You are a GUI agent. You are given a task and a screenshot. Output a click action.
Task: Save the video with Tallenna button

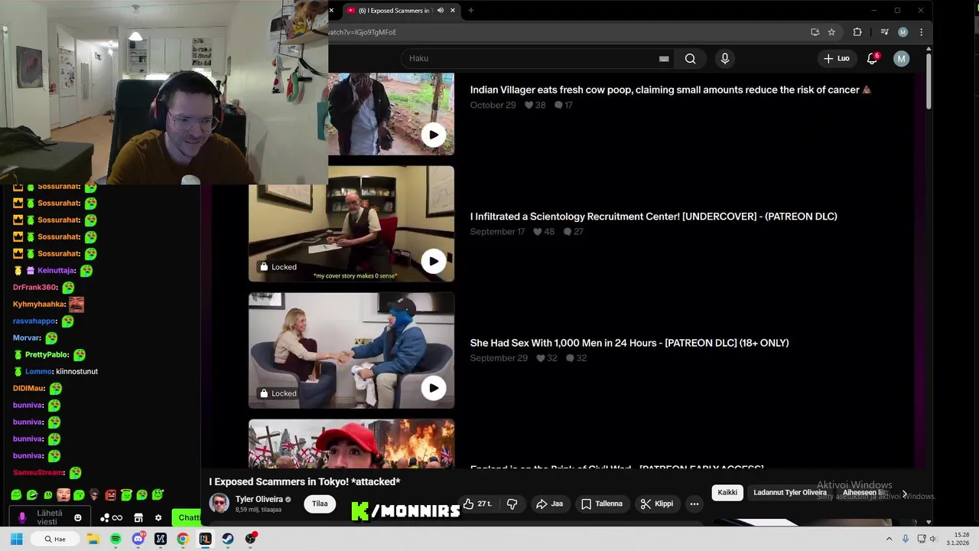coord(601,504)
